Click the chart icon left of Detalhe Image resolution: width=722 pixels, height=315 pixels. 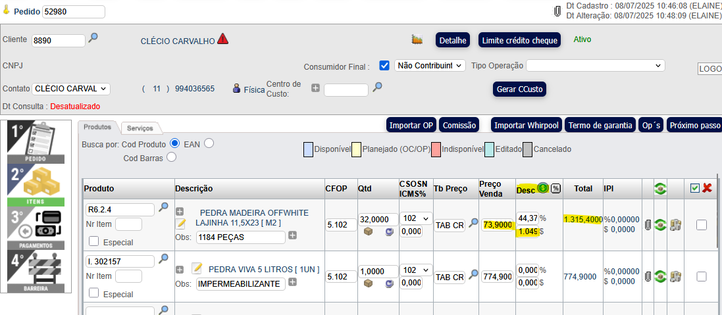pyautogui.click(x=417, y=39)
